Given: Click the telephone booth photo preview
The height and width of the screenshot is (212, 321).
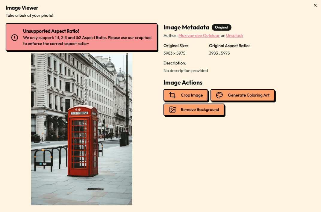Looking at the screenshot, I should 81,129.
